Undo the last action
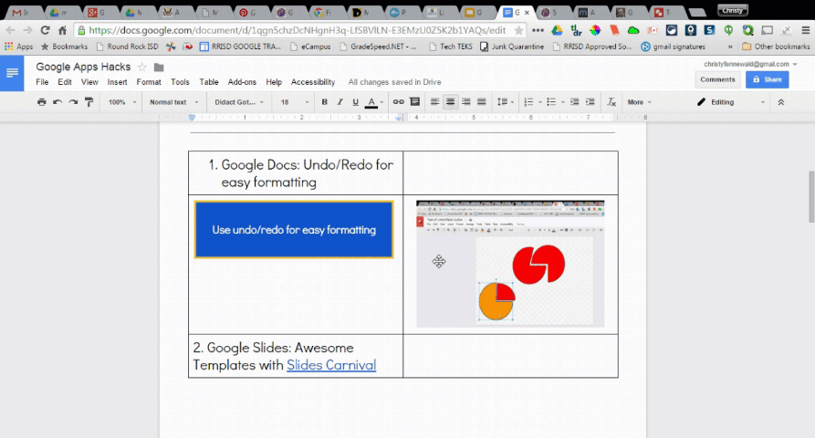This screenshot has width=815, height=438. (x=57, y=102)
